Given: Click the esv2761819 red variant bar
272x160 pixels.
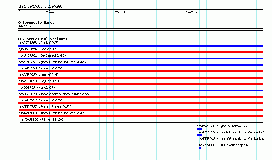Looking at the screenshot, I should pyautogui.click(x=141, y=84).
